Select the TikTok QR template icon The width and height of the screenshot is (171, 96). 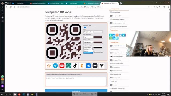tap(75, 66)
